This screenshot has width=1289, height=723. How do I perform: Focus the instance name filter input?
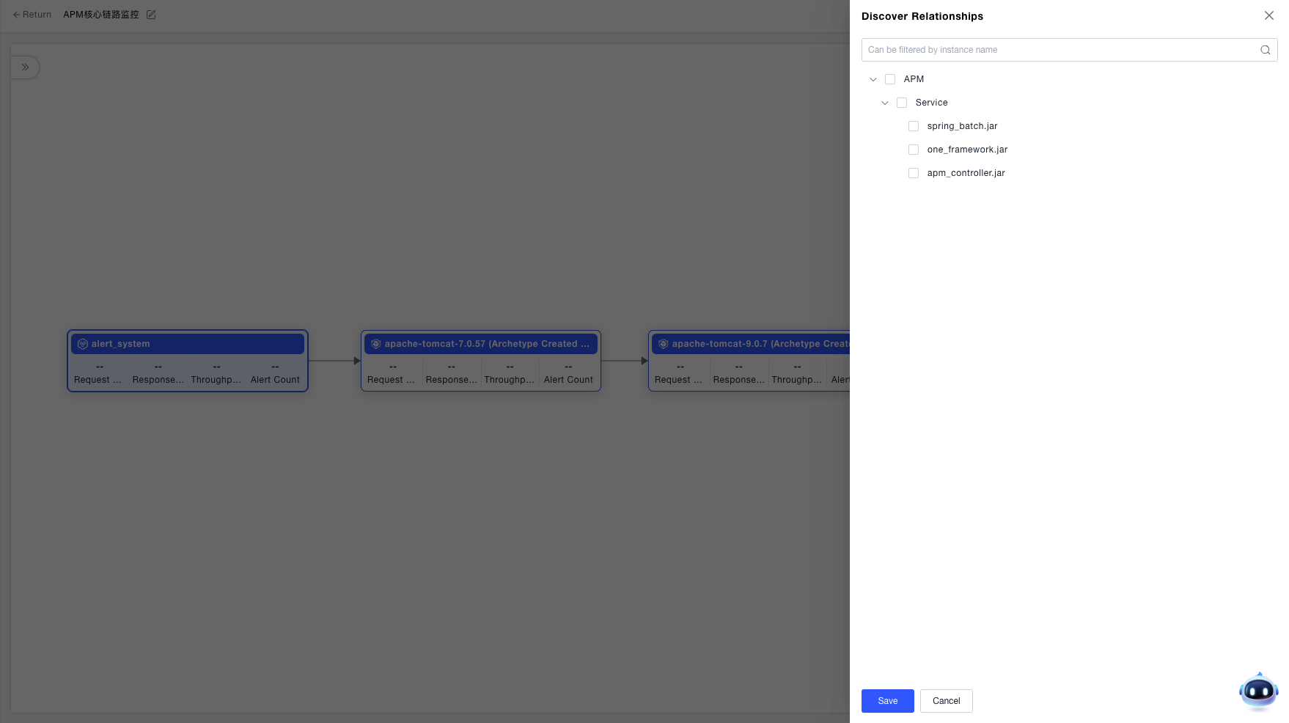(1060, 50)
